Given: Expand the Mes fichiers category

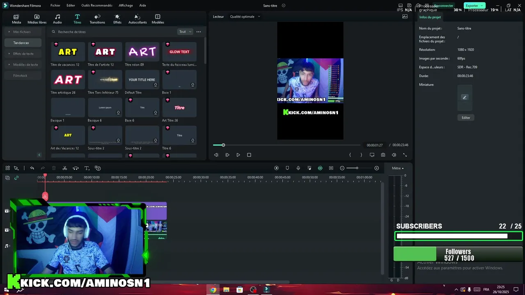Looking at the screenshot, I should [x=23, y=32].
